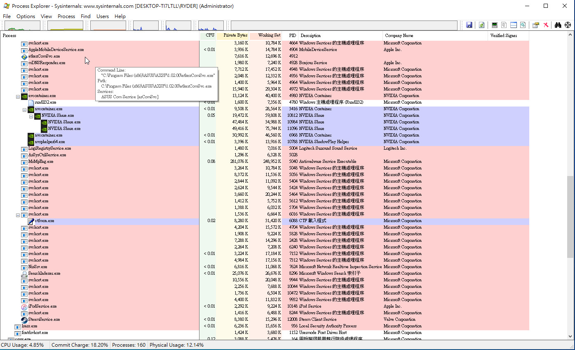Image resolution: width=575 pixels, height=350 pixels.
Task: Click the pen icon beside ctfmon.exe
Action: (x=31, y=221)
